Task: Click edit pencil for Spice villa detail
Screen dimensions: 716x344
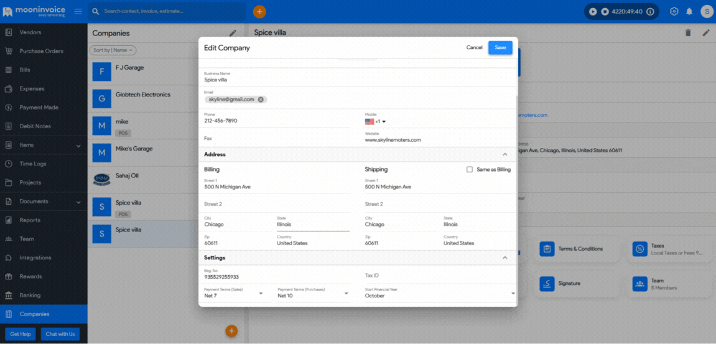Action: 706,32
